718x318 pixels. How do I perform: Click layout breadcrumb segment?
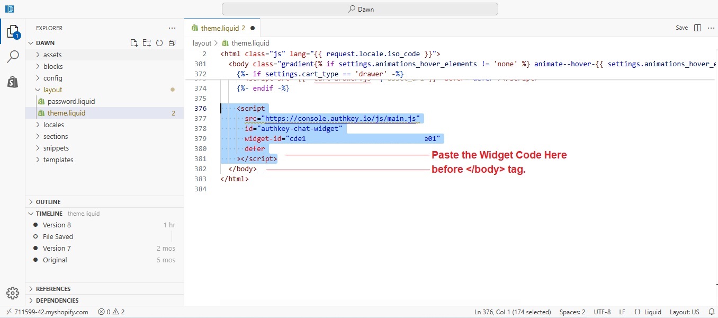click(202, 43)
